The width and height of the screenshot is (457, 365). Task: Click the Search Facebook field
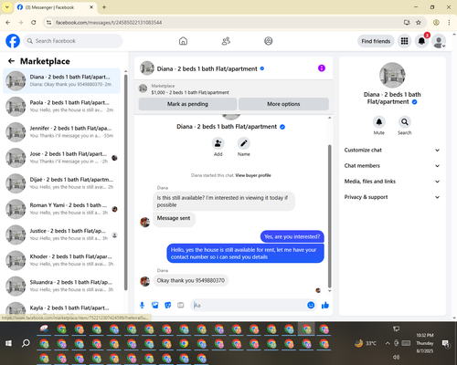point(73,41)
